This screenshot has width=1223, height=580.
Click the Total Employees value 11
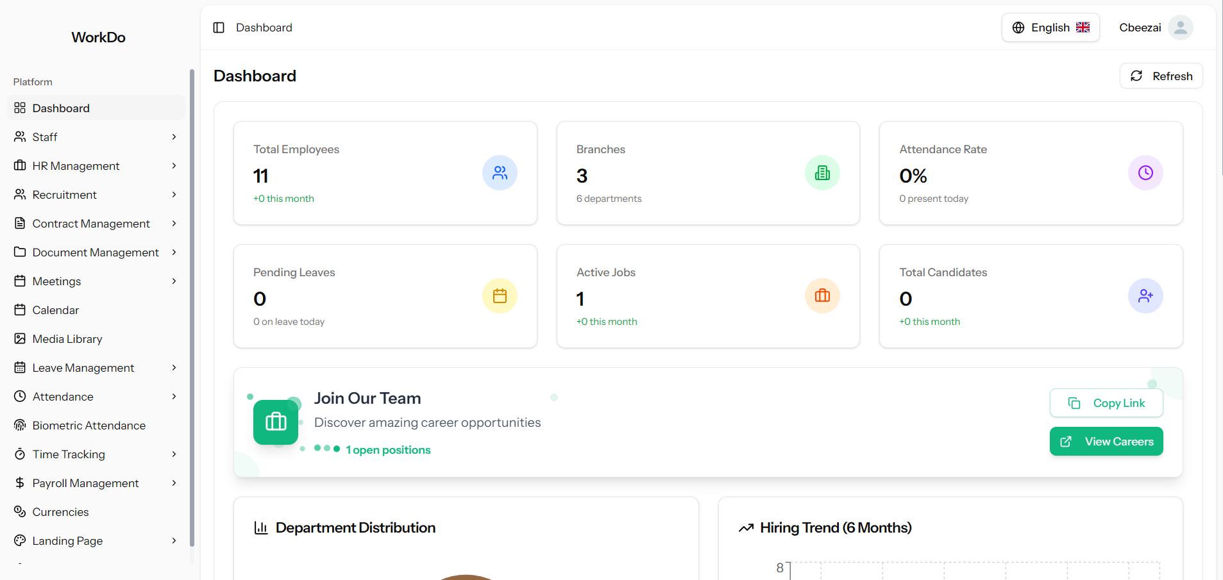click(261, 176)
